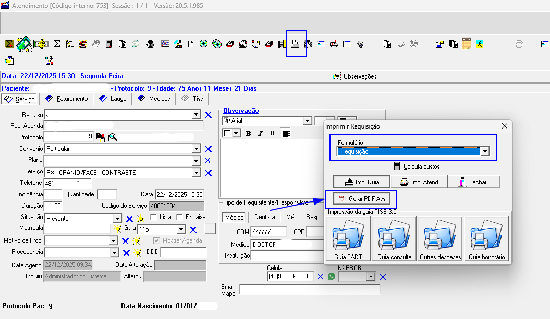Click the red telephone toolbar icon
The image size is (550, 319).
[x=82, y=44]
